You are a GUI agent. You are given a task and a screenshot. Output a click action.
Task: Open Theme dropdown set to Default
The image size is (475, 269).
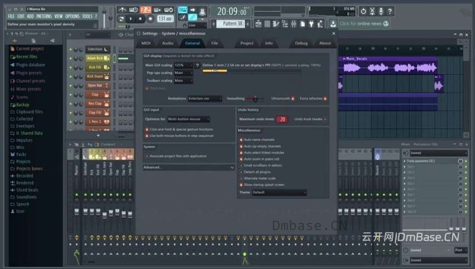[279, 192]
